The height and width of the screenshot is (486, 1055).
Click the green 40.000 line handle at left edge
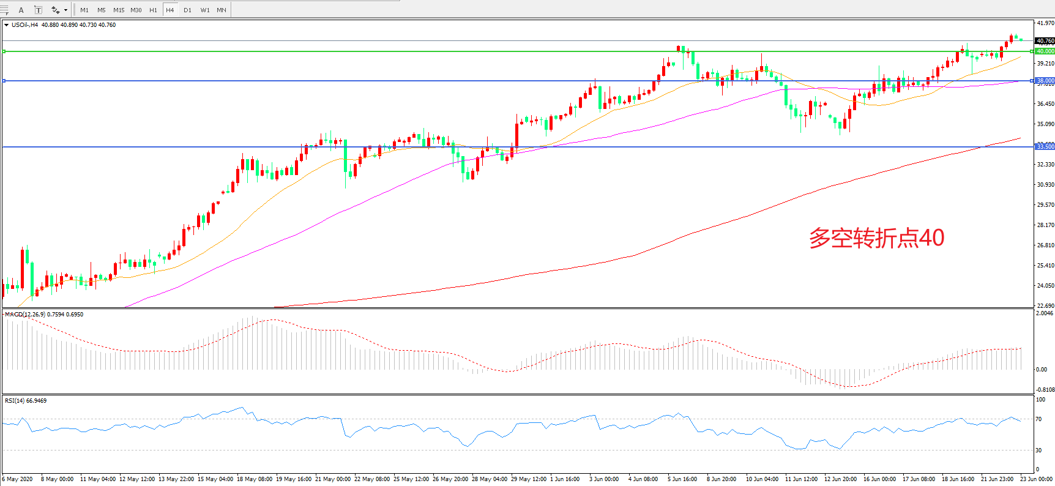[4, 51]
